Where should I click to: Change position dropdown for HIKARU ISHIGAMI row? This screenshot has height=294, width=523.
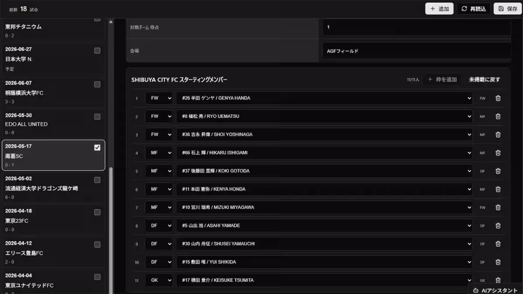(x=159, y=153)
